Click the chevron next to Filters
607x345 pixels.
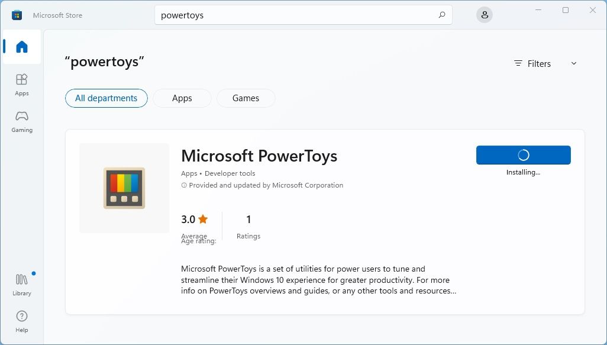[x=573, y=63]
